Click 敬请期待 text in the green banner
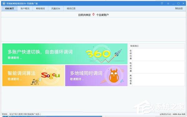Screen dimensions: 187x117 [15, 58]
